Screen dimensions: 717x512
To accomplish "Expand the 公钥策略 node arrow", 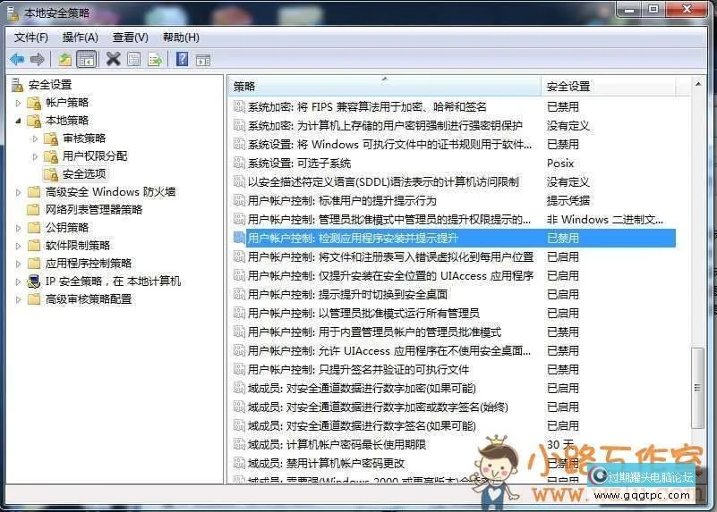I will coord(18,228).
